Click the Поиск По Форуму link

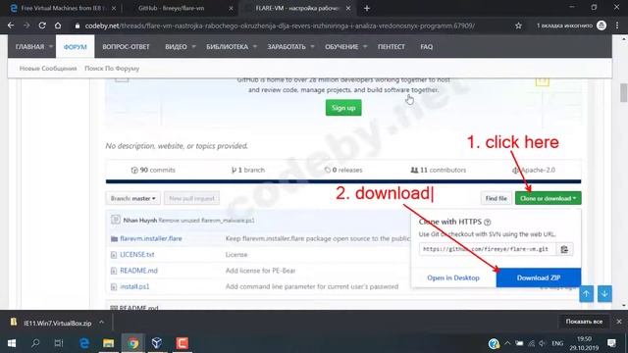(112, 69)
